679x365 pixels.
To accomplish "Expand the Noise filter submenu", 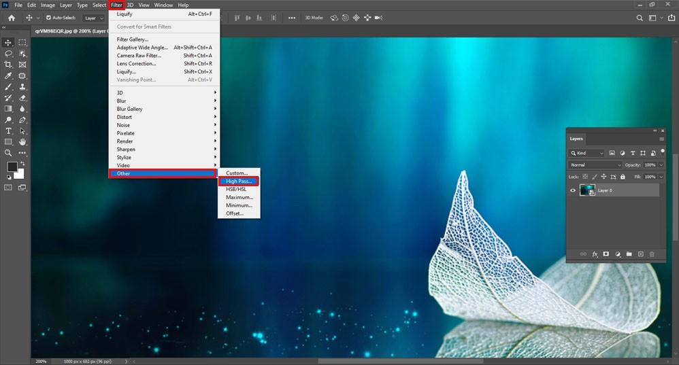I will click(x=164, y=125).
